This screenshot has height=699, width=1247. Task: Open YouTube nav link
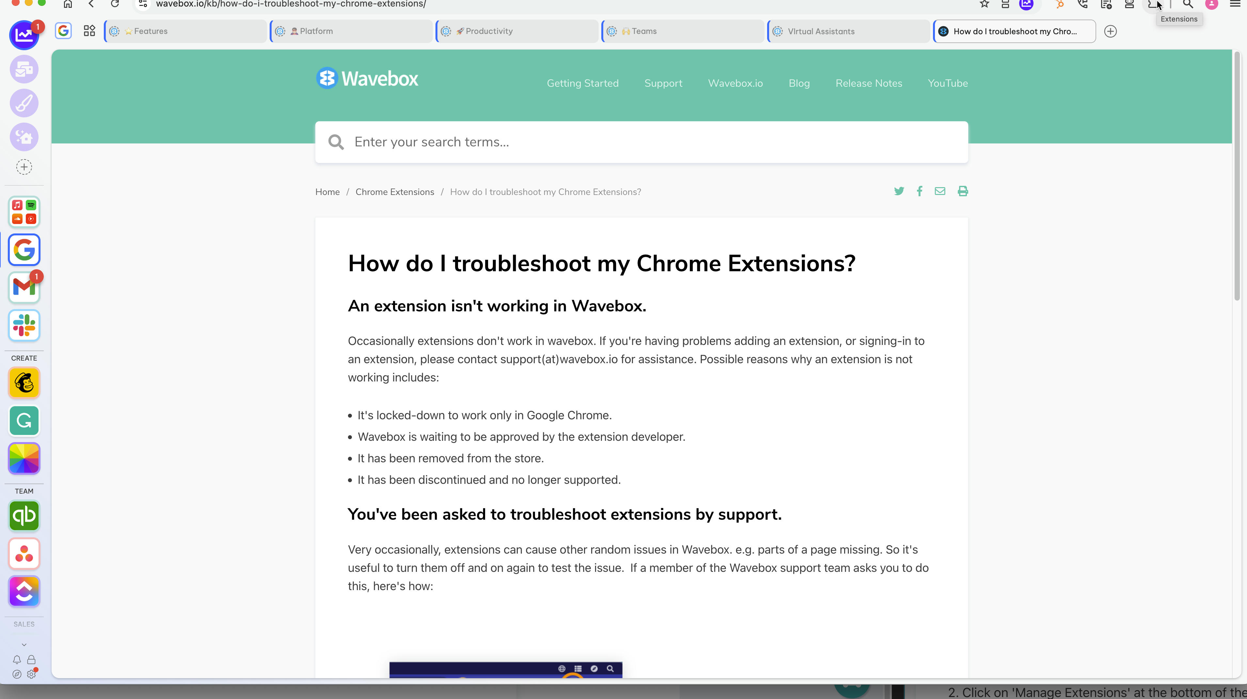coord(948,83)
